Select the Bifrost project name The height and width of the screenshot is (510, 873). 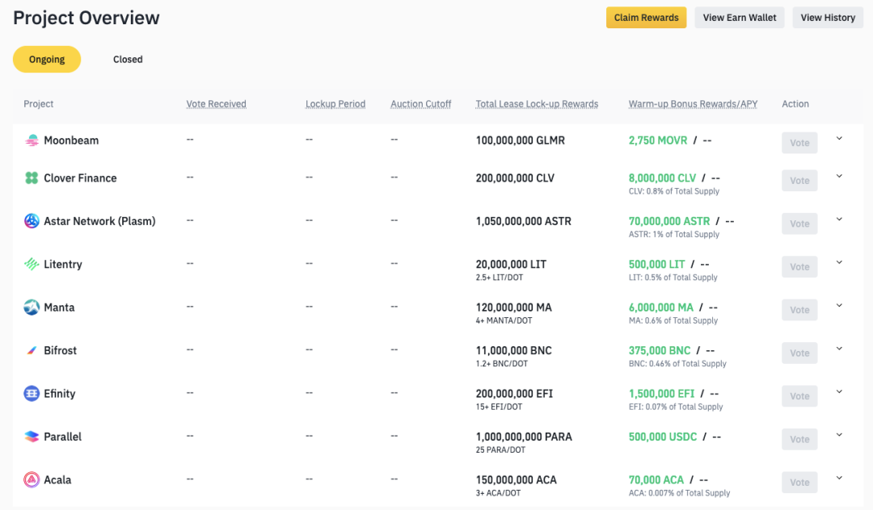pyautogui.click(x=60, y=350)
